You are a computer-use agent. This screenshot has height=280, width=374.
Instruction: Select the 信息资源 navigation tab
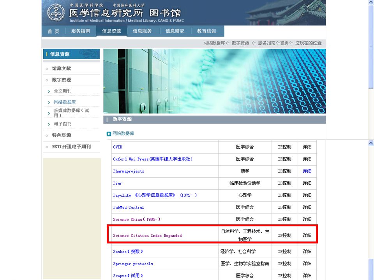(x=111, y=31)
